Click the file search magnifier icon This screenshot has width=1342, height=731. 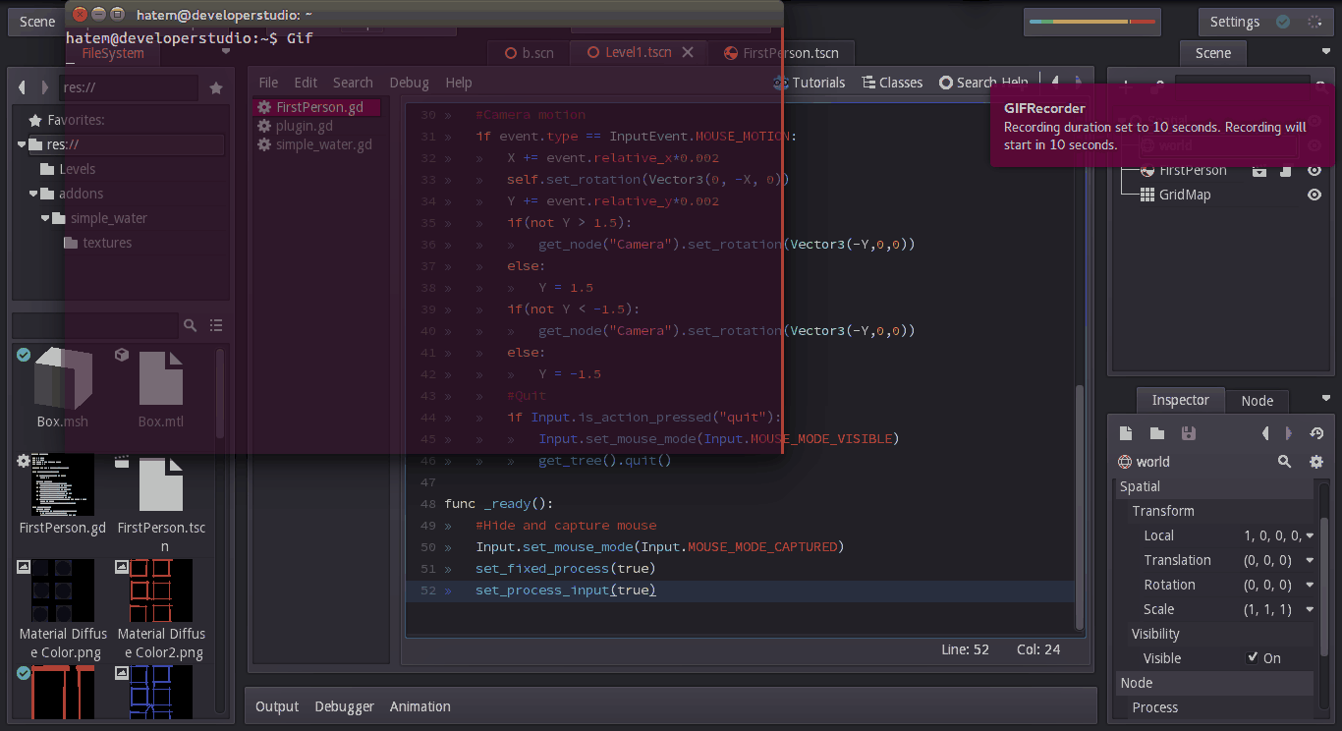[x=191, y=325]
